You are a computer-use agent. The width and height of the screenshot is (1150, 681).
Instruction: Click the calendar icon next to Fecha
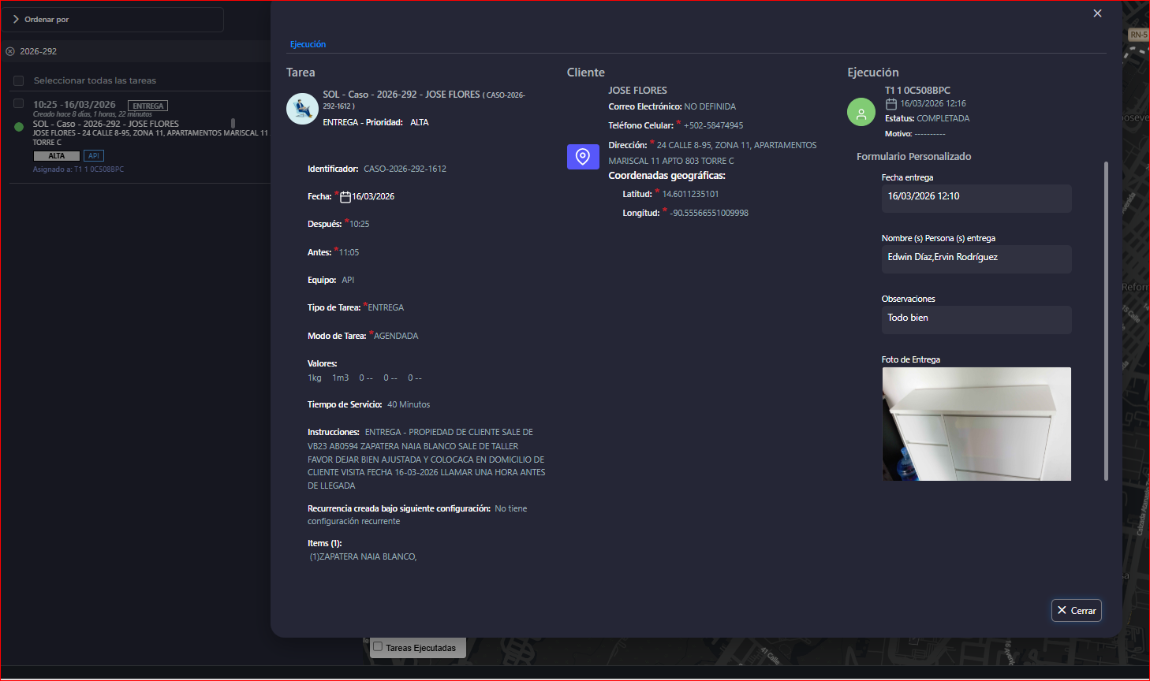click(345, 197)
